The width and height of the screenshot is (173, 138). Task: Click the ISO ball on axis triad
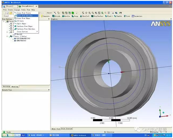[x=163, y=112]
